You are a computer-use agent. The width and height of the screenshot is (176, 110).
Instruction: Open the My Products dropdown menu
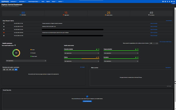point(23,1)
